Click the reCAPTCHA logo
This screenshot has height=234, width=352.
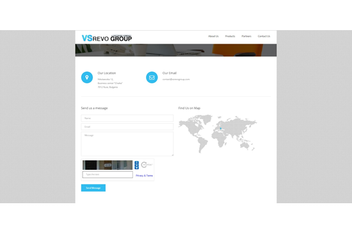click(x=147, y=165)
